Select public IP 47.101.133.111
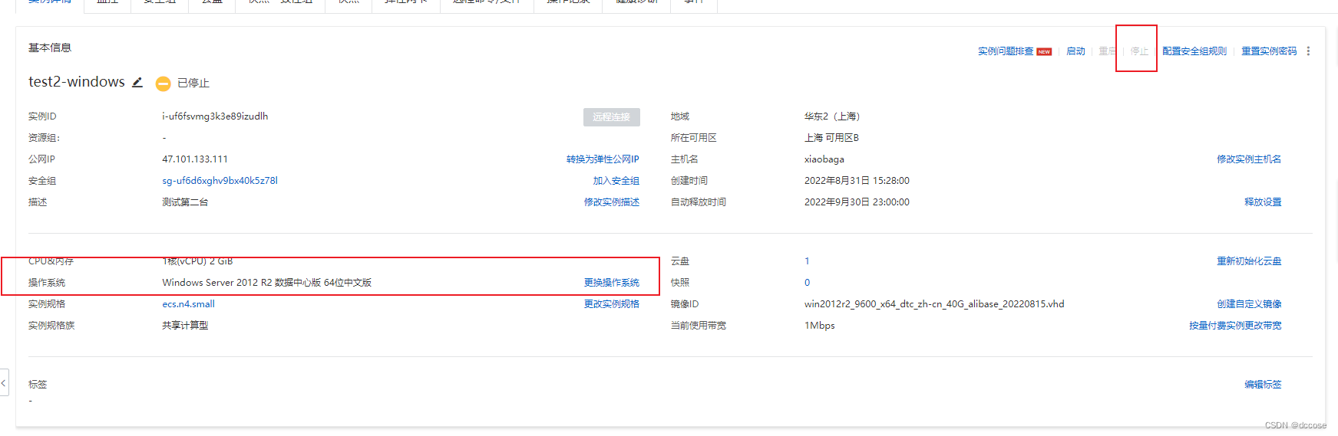The image size is (1338, 436). [x=195, y=159]
